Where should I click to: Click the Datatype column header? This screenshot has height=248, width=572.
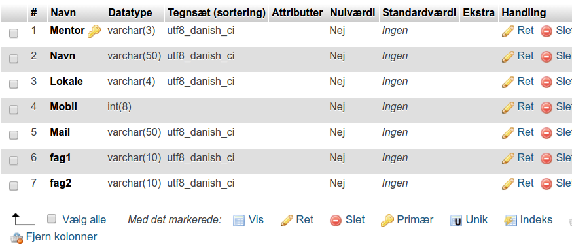[130, 13]
